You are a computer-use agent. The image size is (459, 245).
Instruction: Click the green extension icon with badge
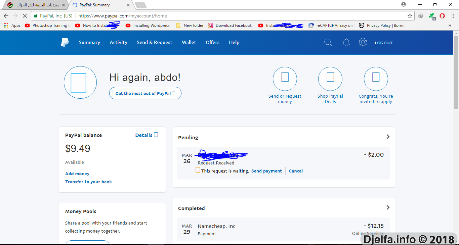pyautogui.click(x=432, y=16)
